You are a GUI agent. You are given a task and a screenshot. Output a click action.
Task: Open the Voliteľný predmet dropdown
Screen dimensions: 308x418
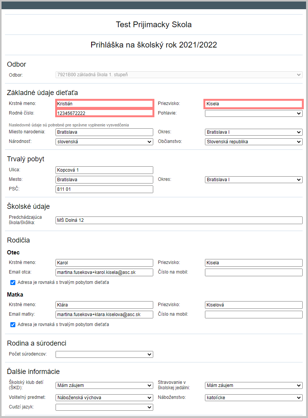click(x=105, y=398)
